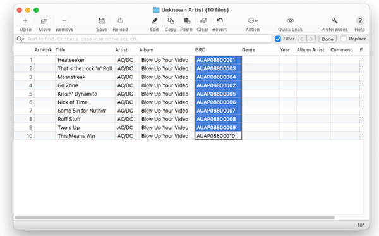
Task: Select the Ruff Stuff title cell
Action: pos(85,119)
